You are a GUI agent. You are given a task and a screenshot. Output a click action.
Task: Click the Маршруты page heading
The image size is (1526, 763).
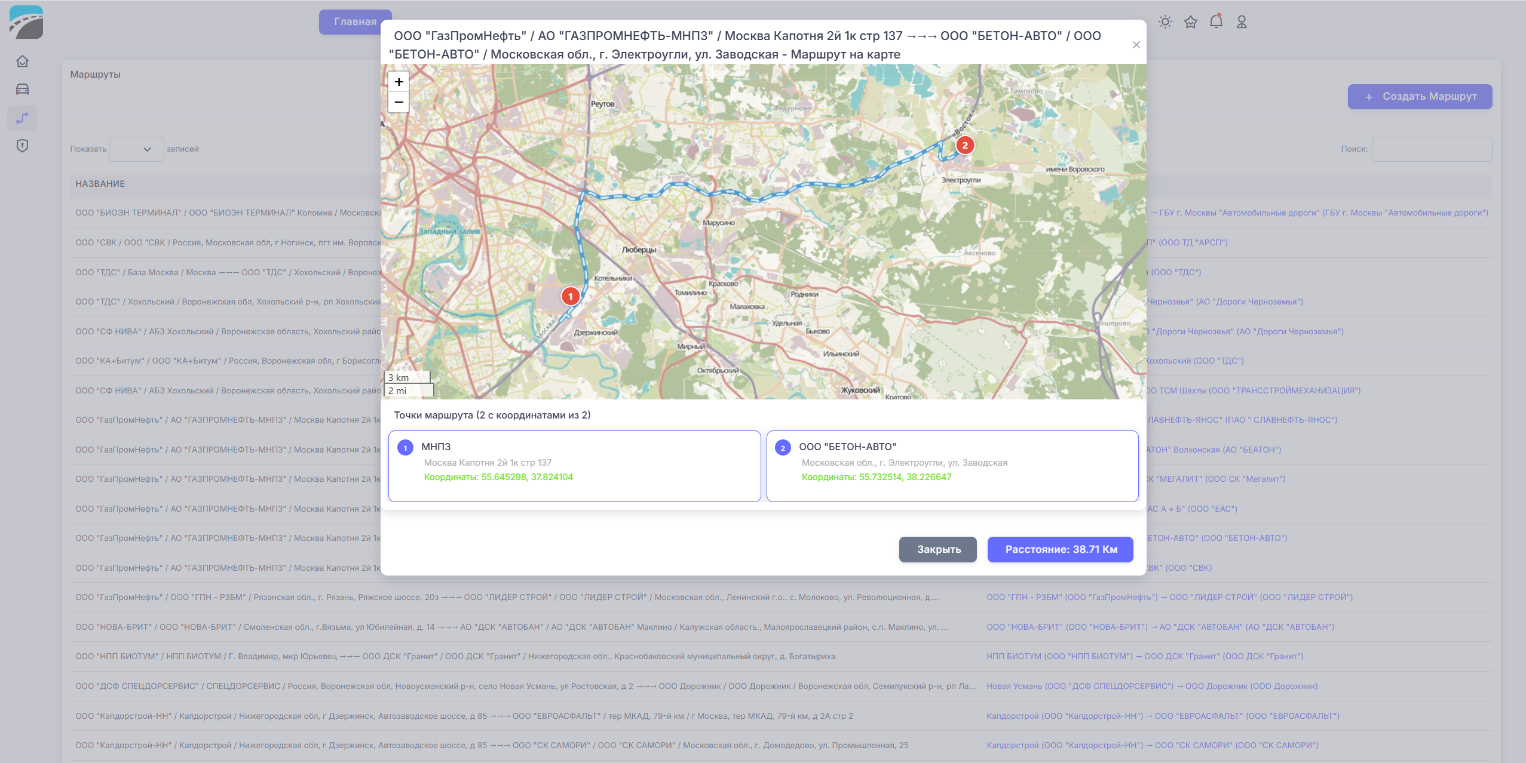pos(96,75)
